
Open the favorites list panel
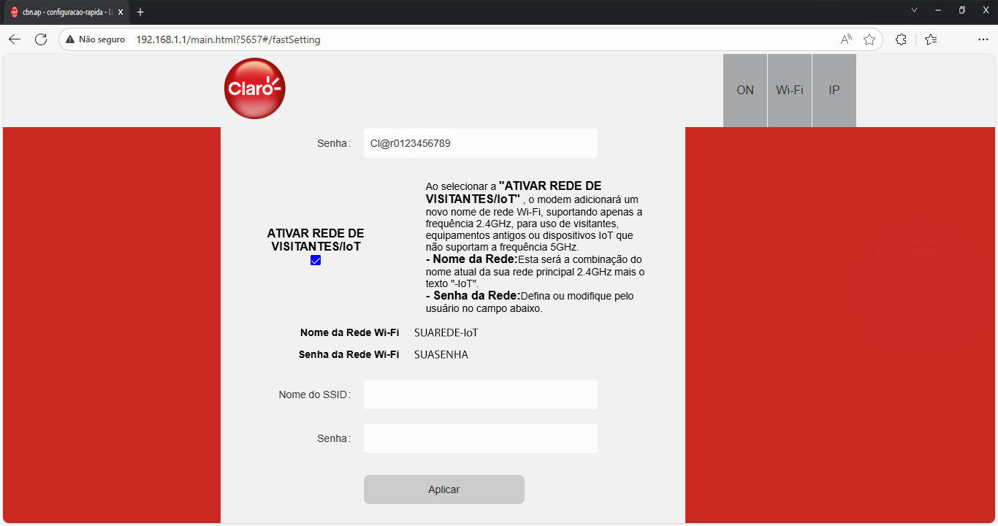930,39
